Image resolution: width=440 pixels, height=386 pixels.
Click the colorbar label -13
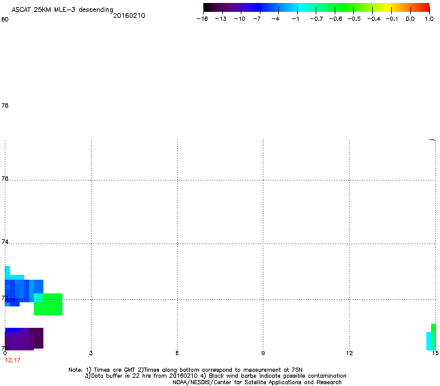(221, 19)
